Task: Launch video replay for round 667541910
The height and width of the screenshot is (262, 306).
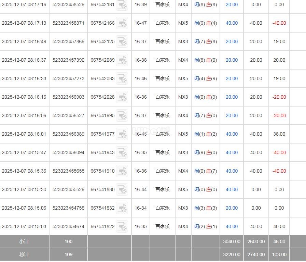Action: 122,171
